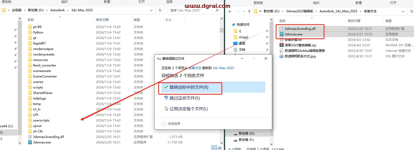Screen dimensions: 414x150
Task: Open address dropdown in right window
Action: pos(403,11)
